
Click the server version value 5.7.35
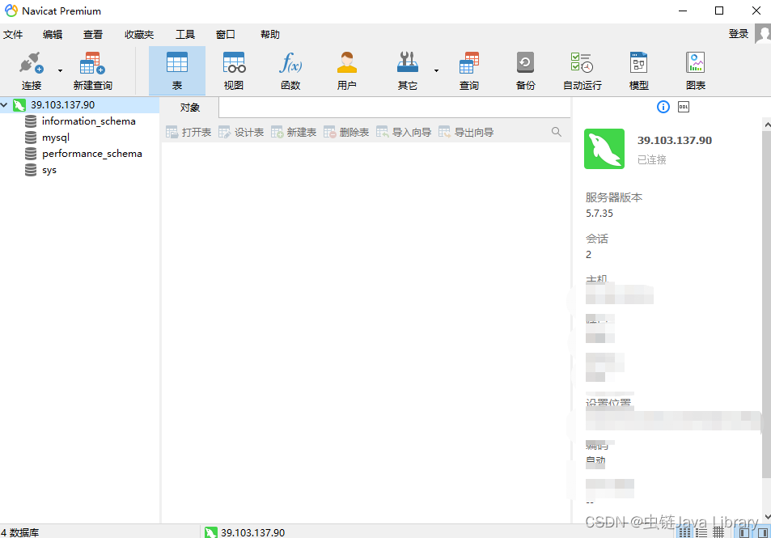click(599, 214)
